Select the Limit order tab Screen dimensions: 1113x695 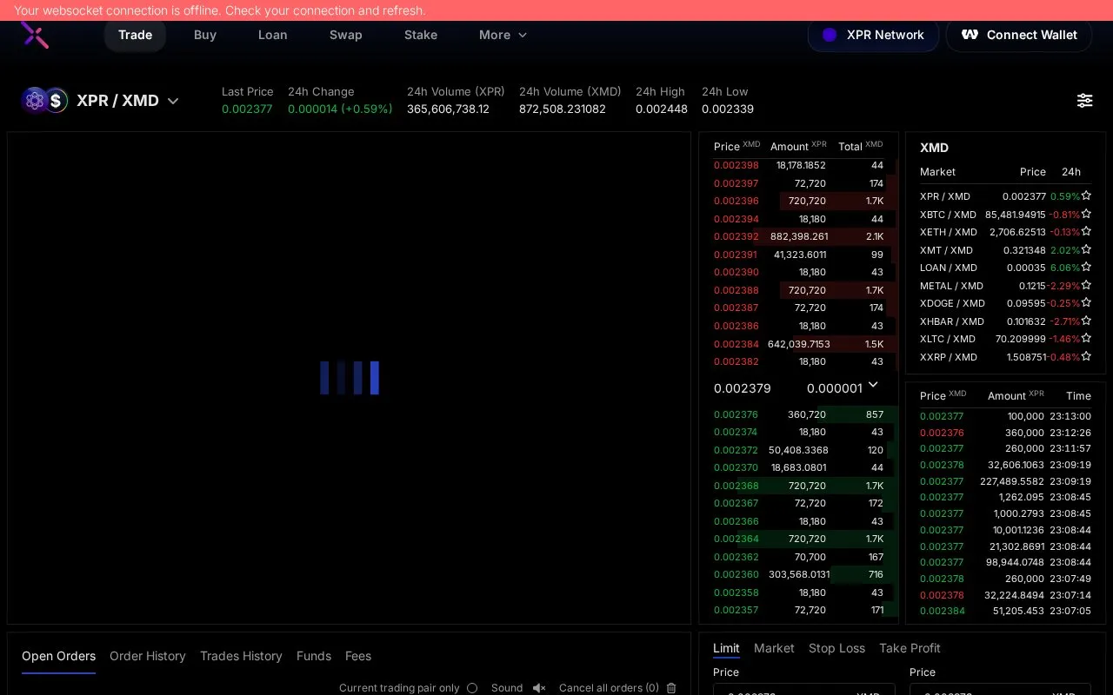click(726, 648)
